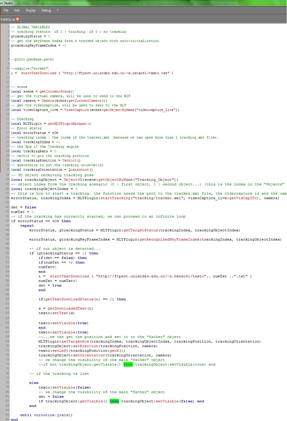Place cursor on "numTxt = 1" line 41
Screen dimensions: 287x421
click(x=22, y=212)
